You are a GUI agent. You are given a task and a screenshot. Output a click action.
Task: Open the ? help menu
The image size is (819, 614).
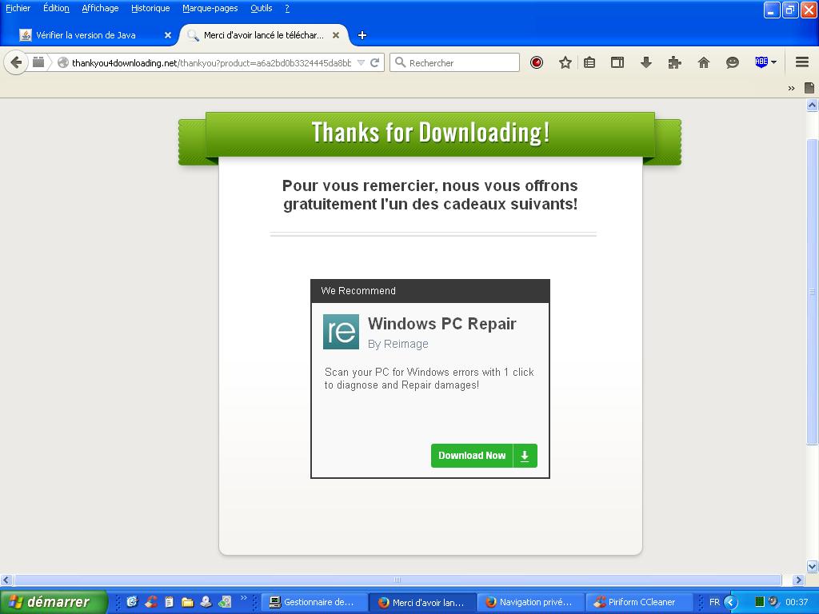[287, 8]
